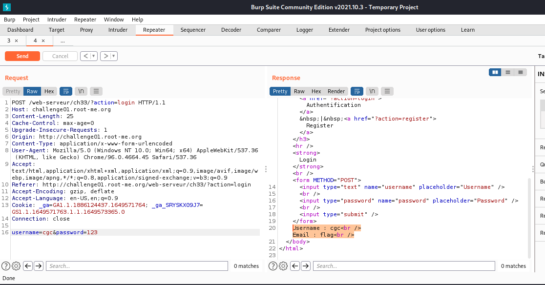Viewport: 545px width, 285px height.
Task: Open the Response pane hamburger options menu
Action: [387, 91]
